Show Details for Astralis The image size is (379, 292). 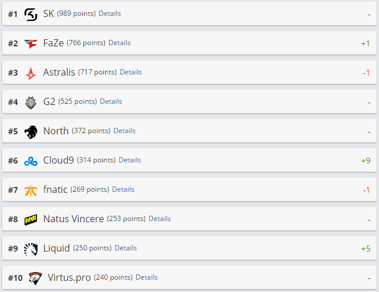point(131,72)
